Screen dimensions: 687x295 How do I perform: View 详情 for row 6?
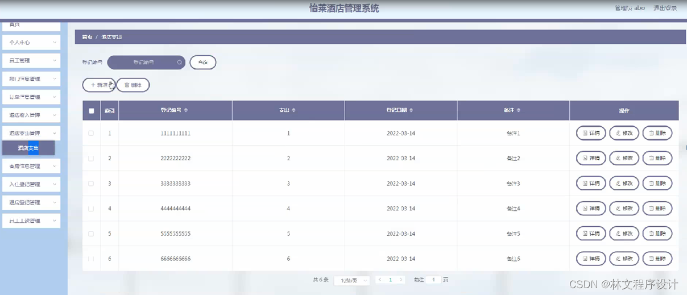[x=591, y=258]
